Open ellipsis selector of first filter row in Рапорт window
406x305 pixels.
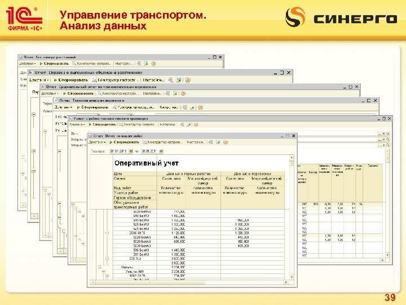[380, 133]
